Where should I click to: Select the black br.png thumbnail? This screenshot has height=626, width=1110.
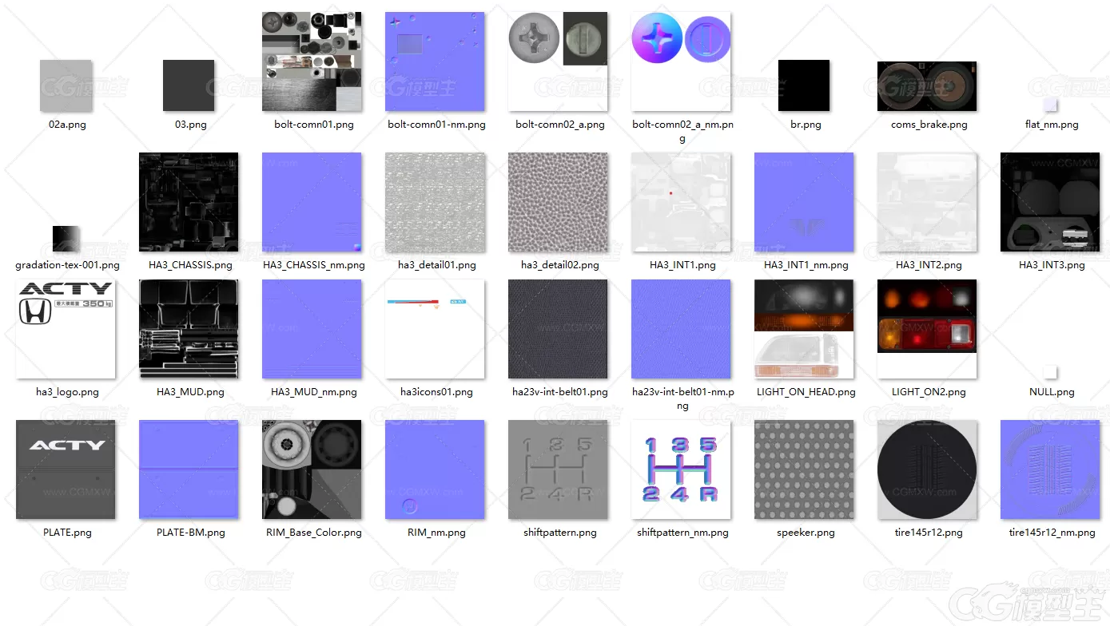click(804, 85)
